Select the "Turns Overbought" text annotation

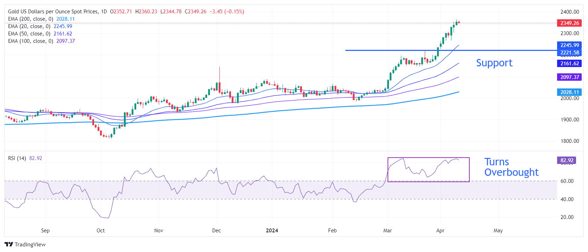511,167
